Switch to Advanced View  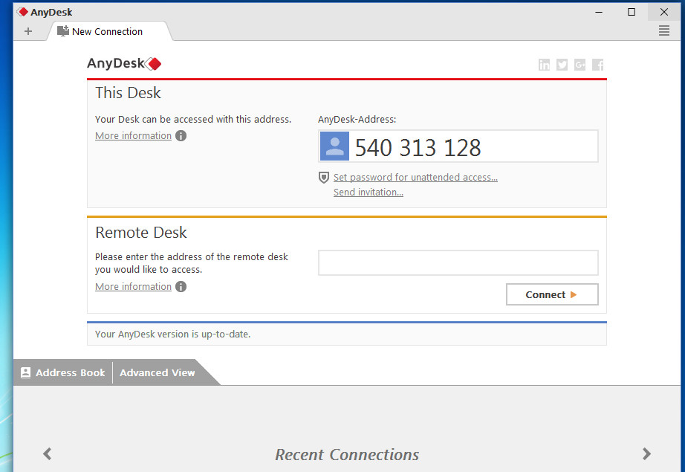pyautogui.click(x=158, y=373)
